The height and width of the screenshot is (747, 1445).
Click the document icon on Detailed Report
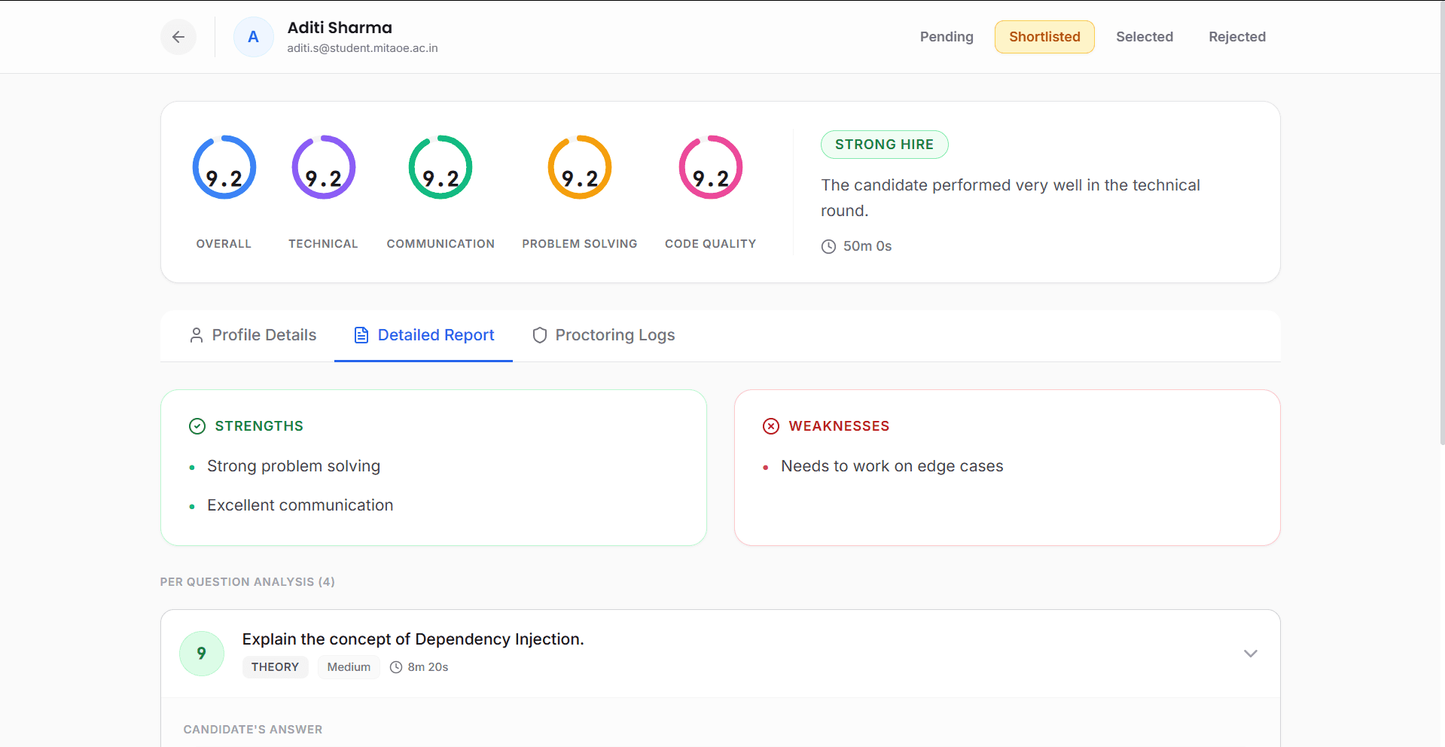coord(361,335)
